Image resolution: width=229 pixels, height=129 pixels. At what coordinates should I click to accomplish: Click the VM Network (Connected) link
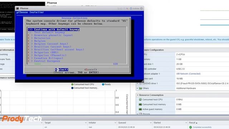tap(189, 74)
